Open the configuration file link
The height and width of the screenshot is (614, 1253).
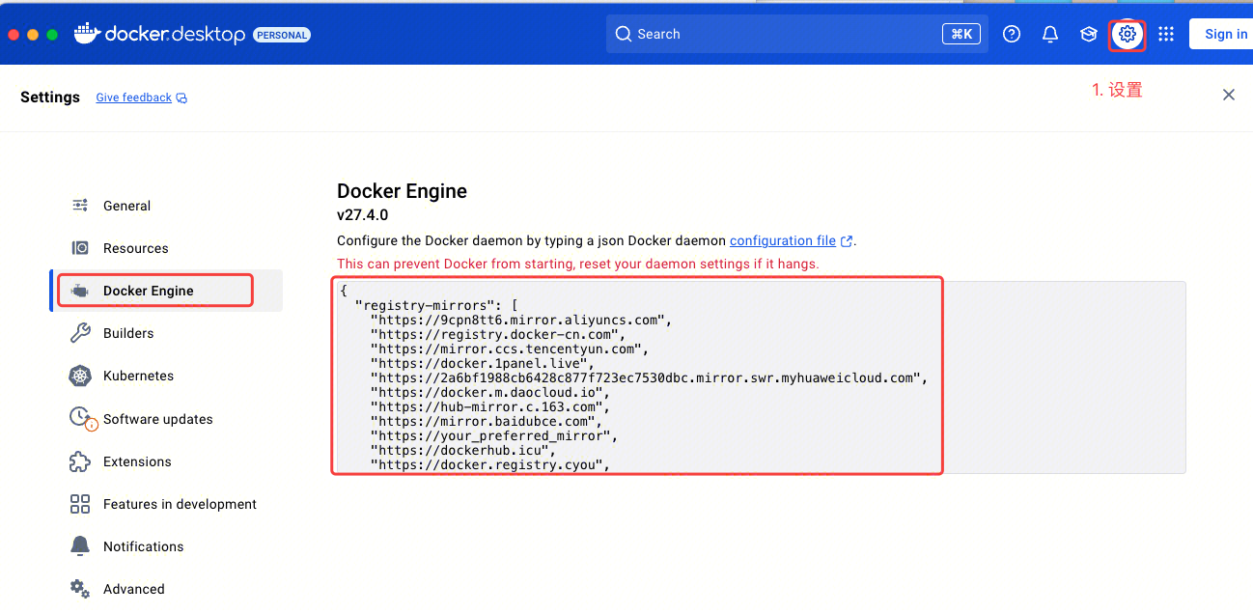coord(783,240)
